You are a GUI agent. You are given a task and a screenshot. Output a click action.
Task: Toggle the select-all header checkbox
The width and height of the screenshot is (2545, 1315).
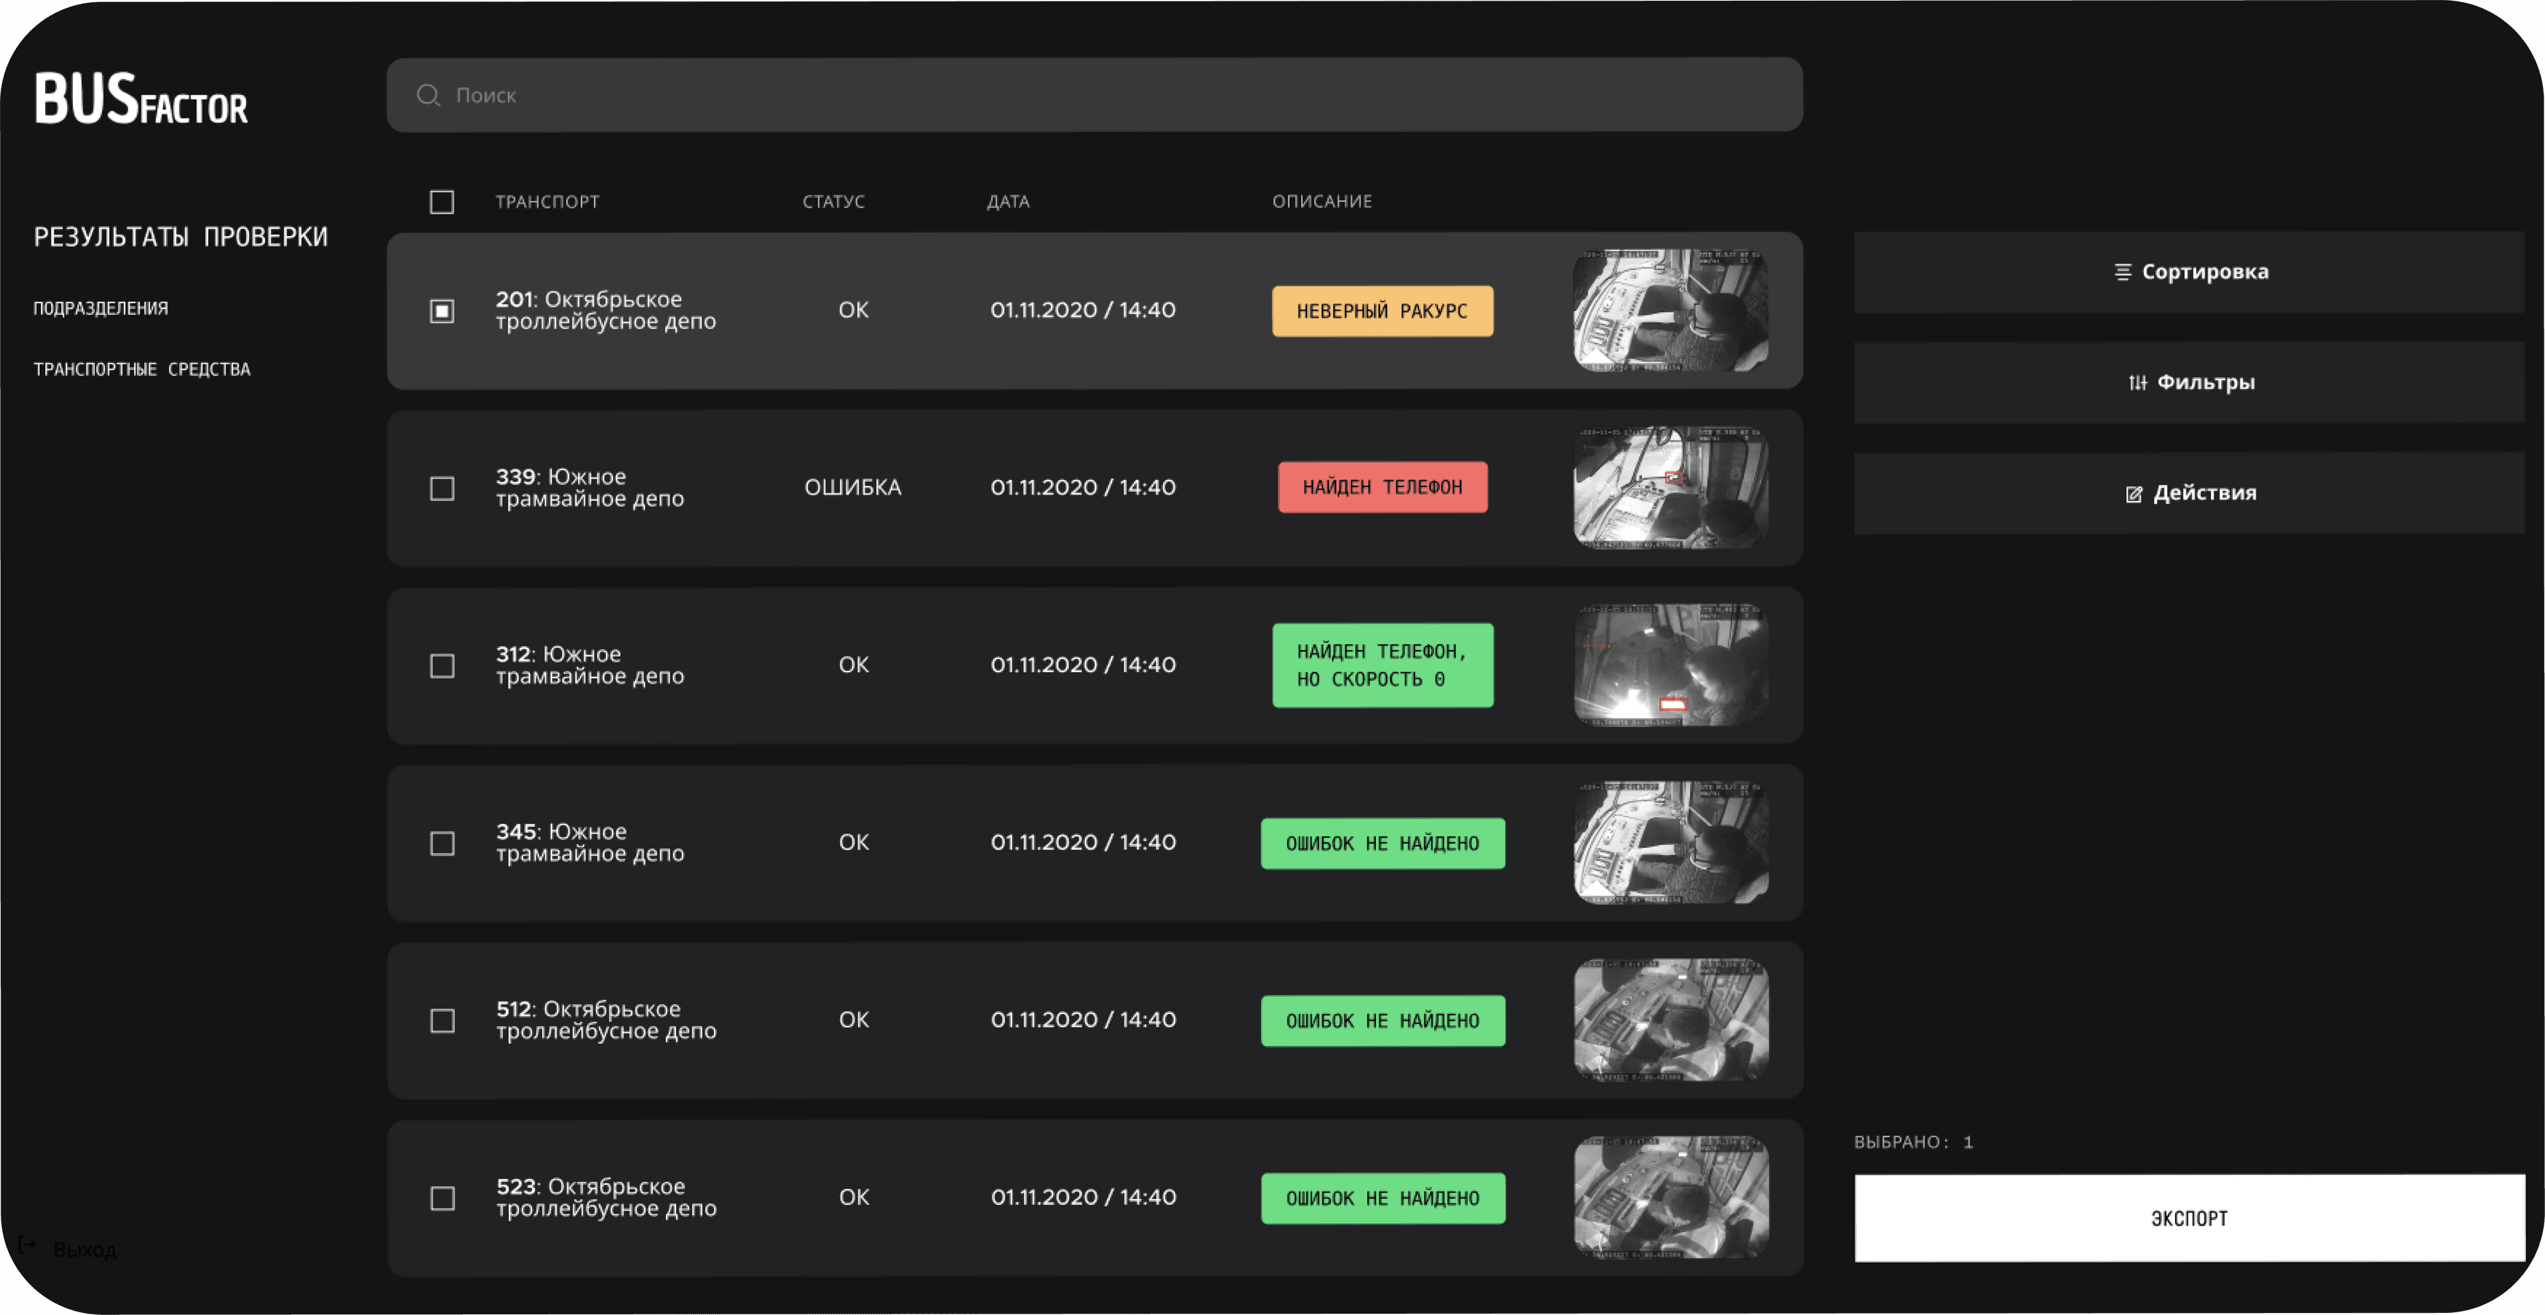click(441, 203)
